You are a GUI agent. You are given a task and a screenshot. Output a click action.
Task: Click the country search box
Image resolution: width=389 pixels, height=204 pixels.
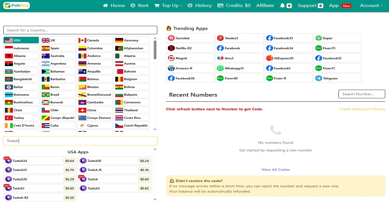pos(80,30)
